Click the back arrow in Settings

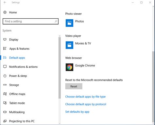pos(5,2)
